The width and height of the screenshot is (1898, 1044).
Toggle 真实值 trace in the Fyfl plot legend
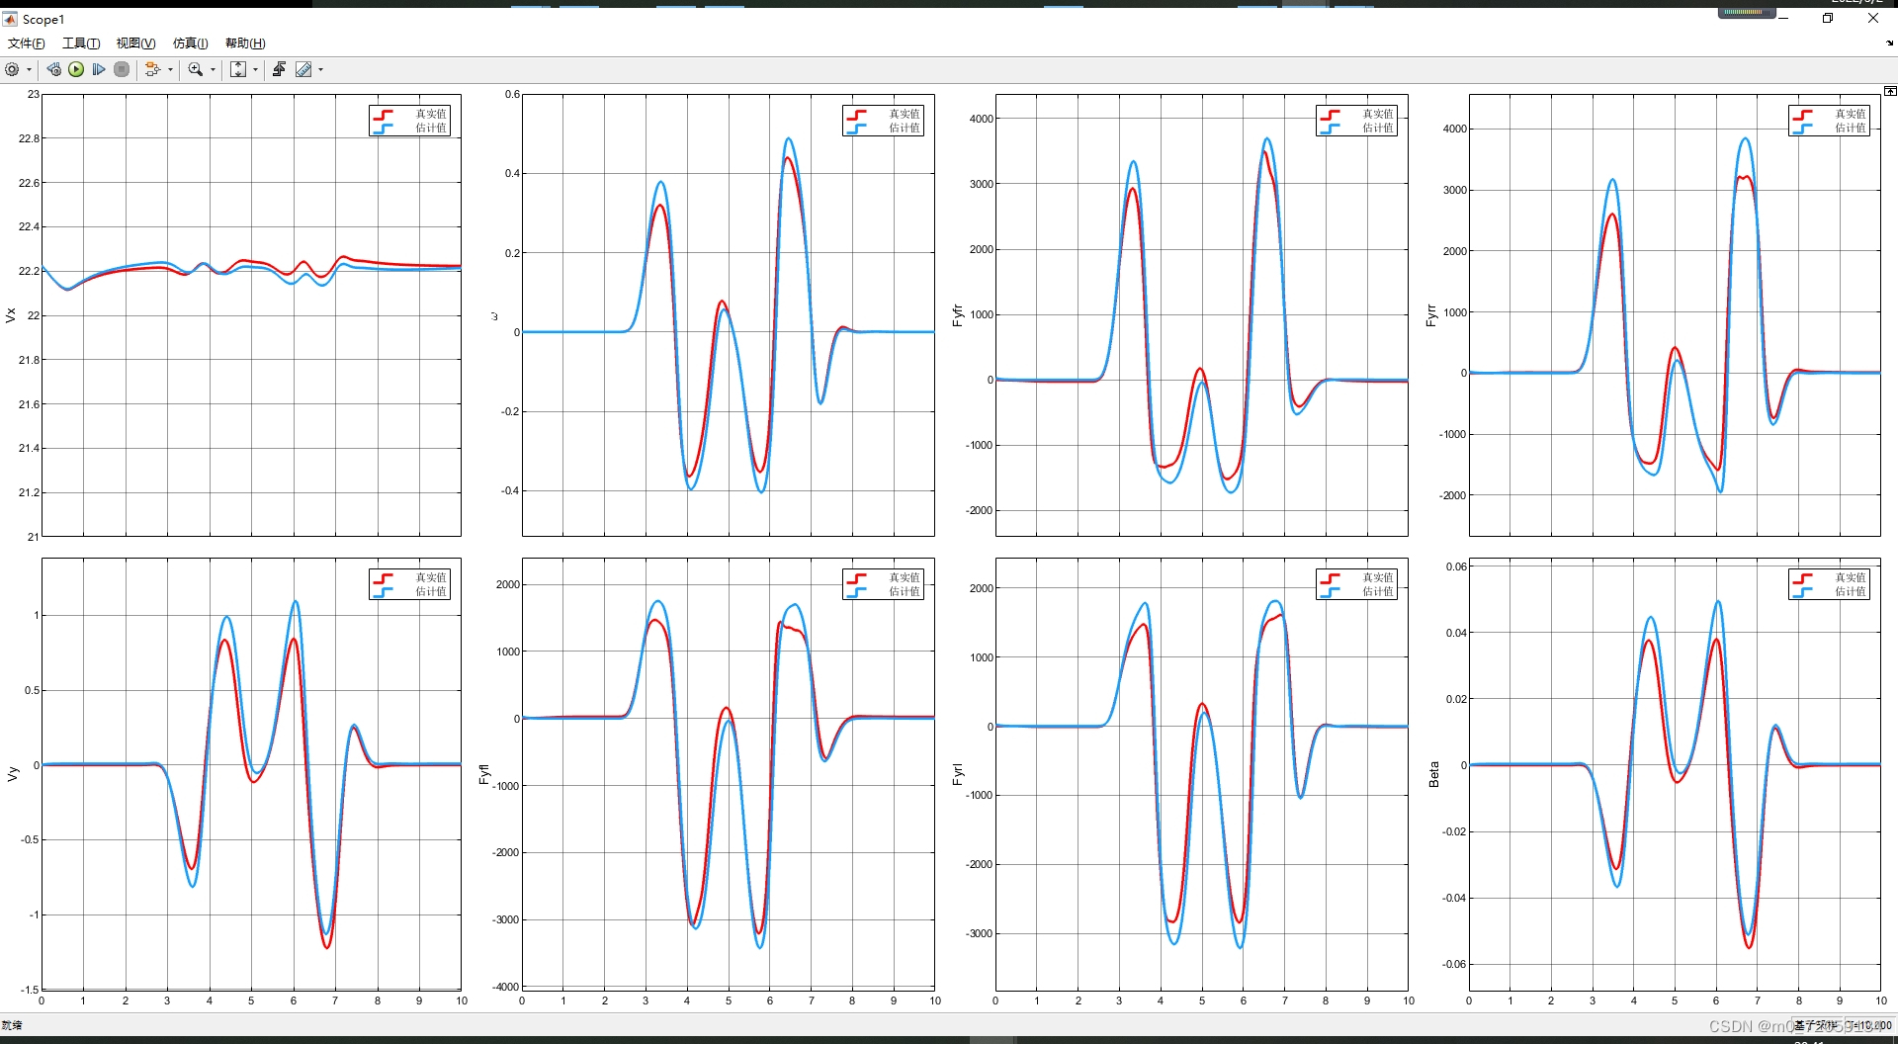pos(904,577)
